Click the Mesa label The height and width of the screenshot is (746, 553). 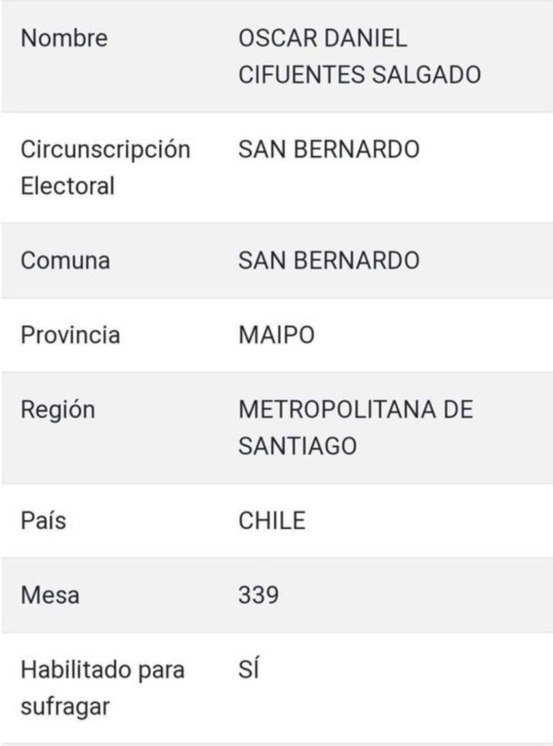pyautogui.click(x=50, y=595)
